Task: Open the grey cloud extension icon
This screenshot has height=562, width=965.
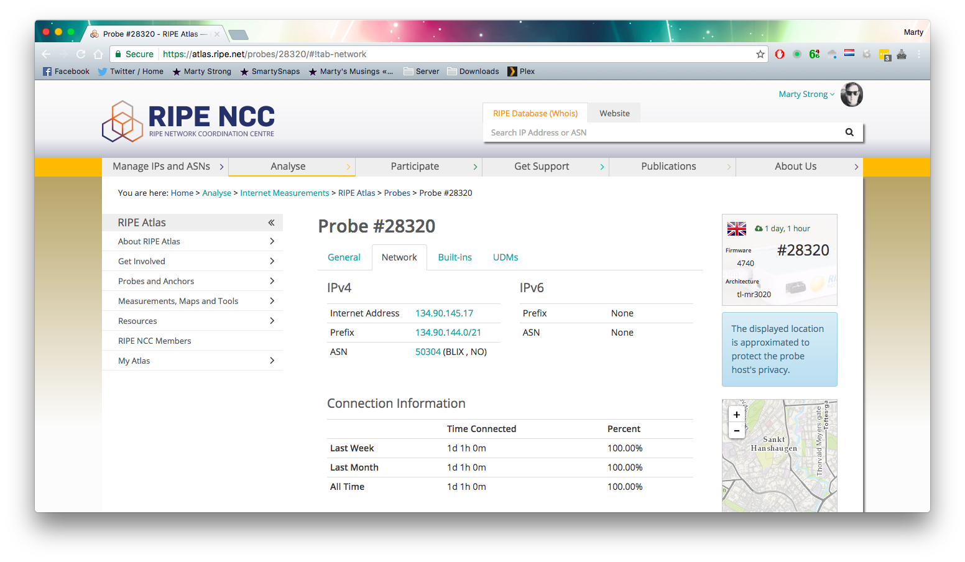Action: [832, 54]
